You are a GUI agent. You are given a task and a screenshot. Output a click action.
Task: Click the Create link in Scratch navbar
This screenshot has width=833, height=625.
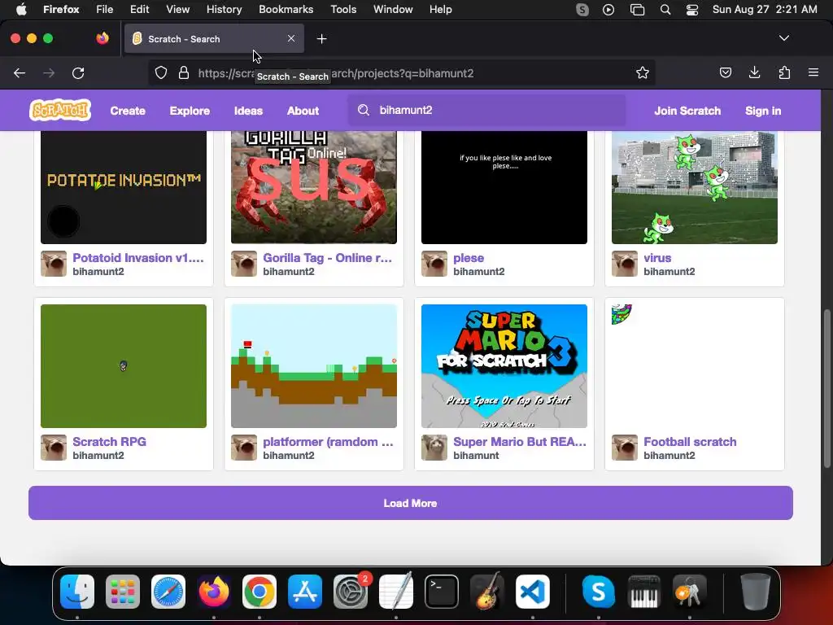(128, 111)
